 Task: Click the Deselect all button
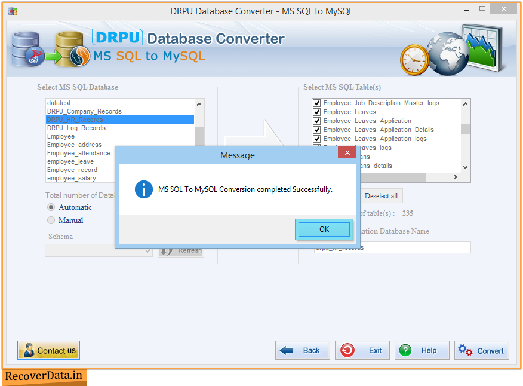(381, 196)
